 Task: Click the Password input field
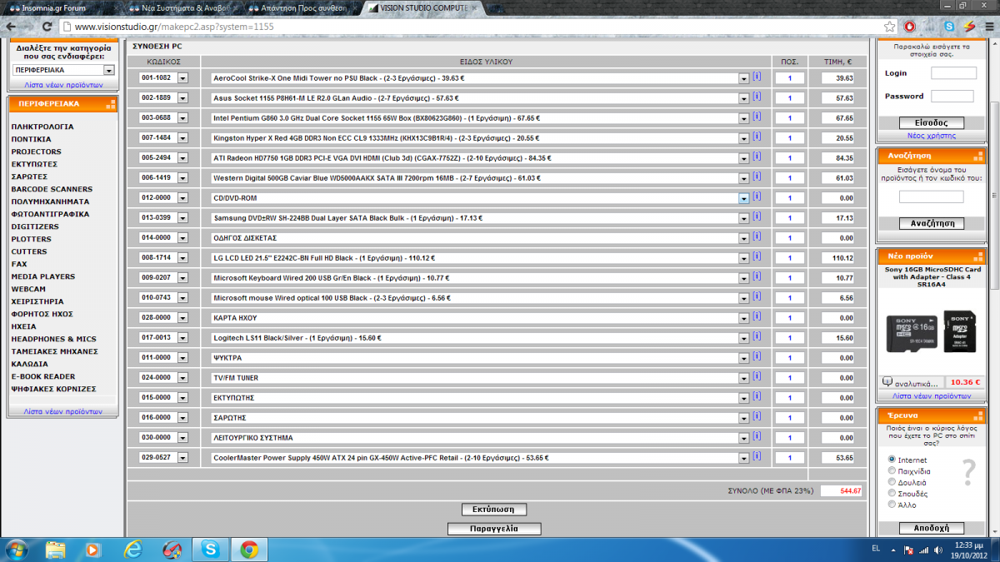pos(952,96)
